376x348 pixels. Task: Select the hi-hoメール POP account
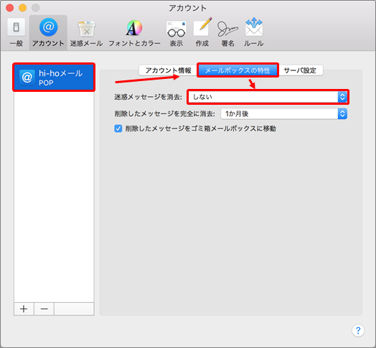tap(54, 77)
